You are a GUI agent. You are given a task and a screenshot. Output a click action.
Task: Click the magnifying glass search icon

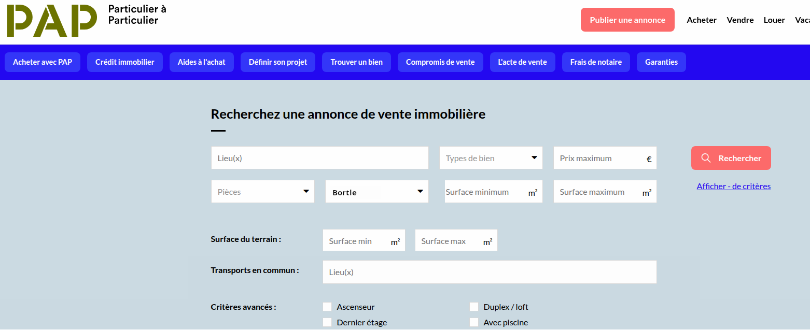click(x=706, y=158)
